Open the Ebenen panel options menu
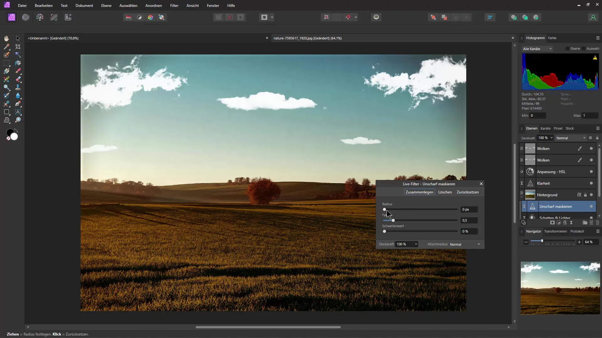 598,128
